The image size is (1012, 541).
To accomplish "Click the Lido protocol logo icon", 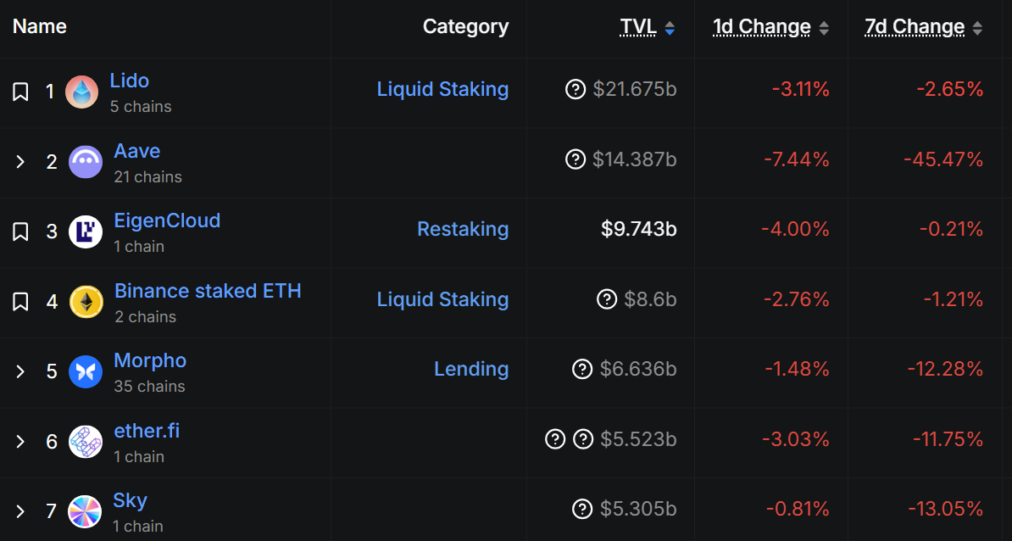I will pos(82,92).
